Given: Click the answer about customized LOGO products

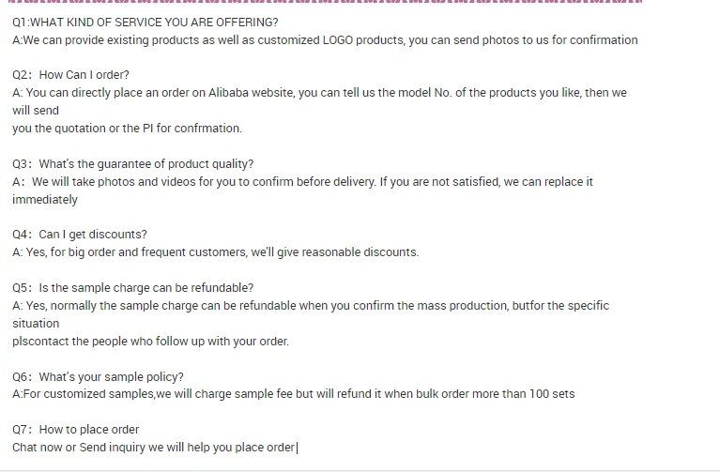Looking at the screenshot, I should coord(325,40).
